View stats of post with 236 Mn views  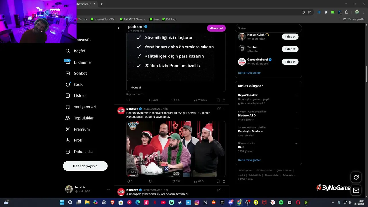pos(200,100)
